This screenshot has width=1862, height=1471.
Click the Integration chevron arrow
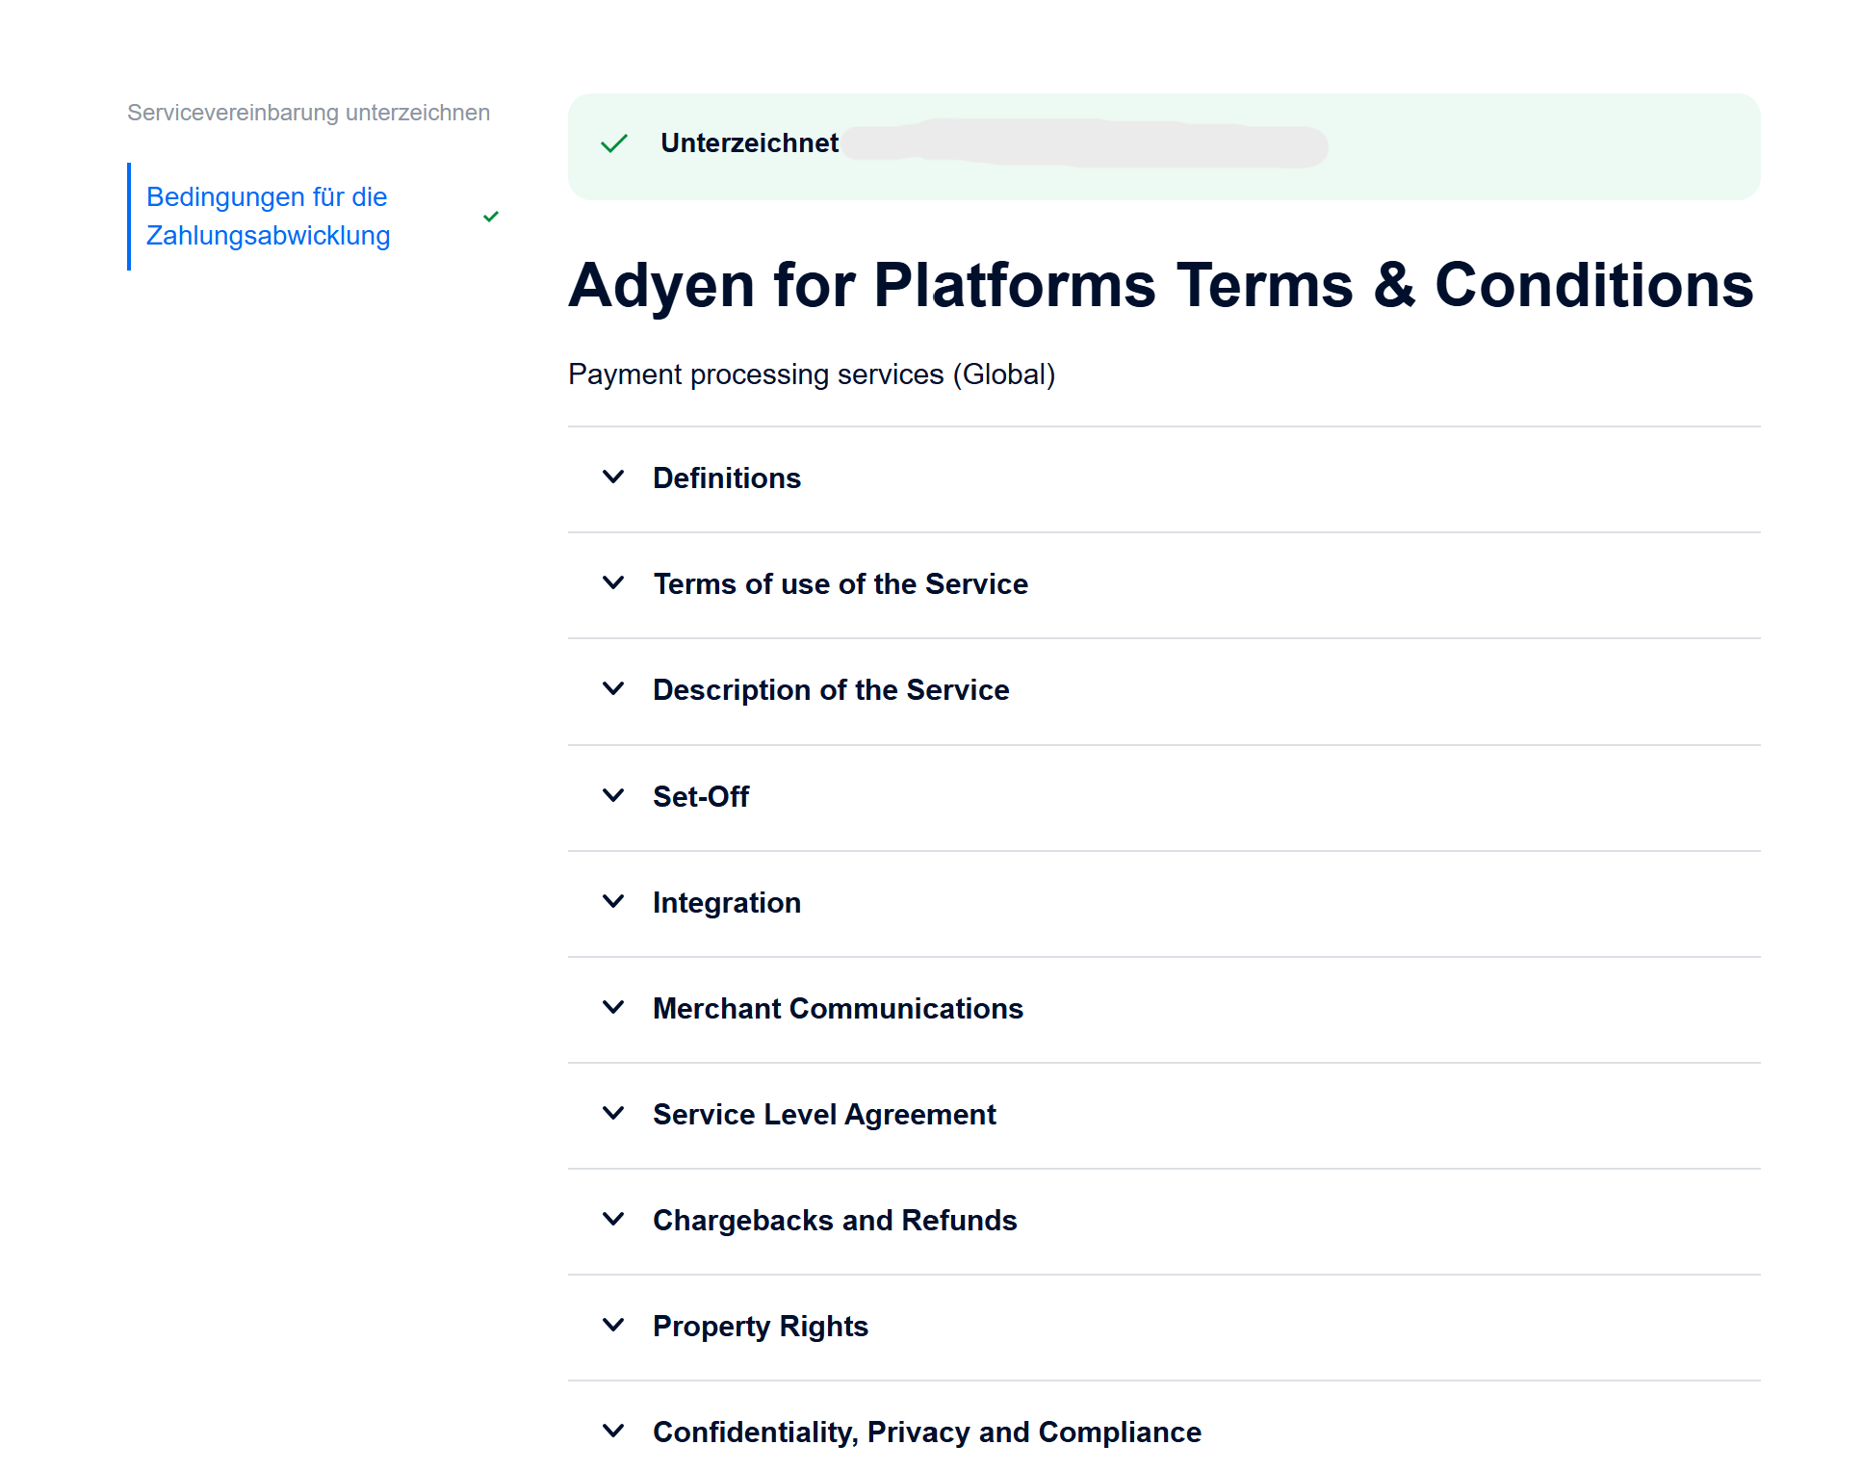coord(613,902)
